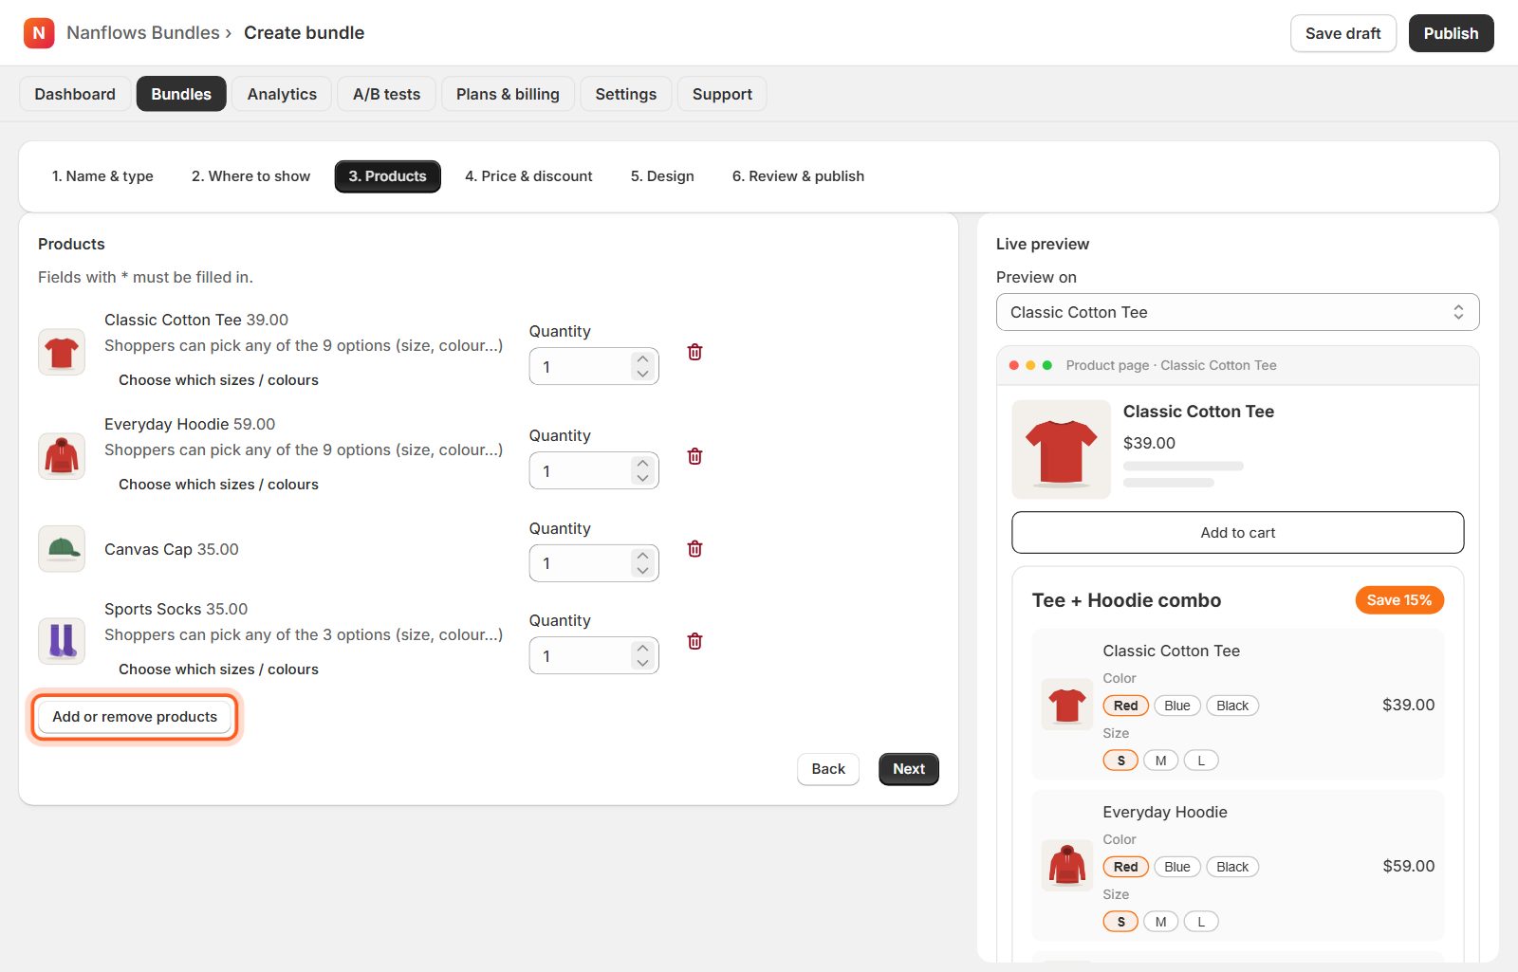This screenshot has height=972, width=1518.
Task: Select size S for Everyday Hoodie
Action: click(x=1120, y=922)
